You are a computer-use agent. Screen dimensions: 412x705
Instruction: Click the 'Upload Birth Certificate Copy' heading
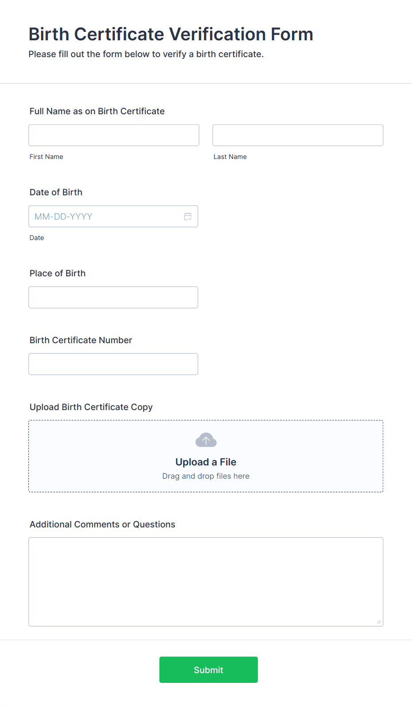[91, 407]
